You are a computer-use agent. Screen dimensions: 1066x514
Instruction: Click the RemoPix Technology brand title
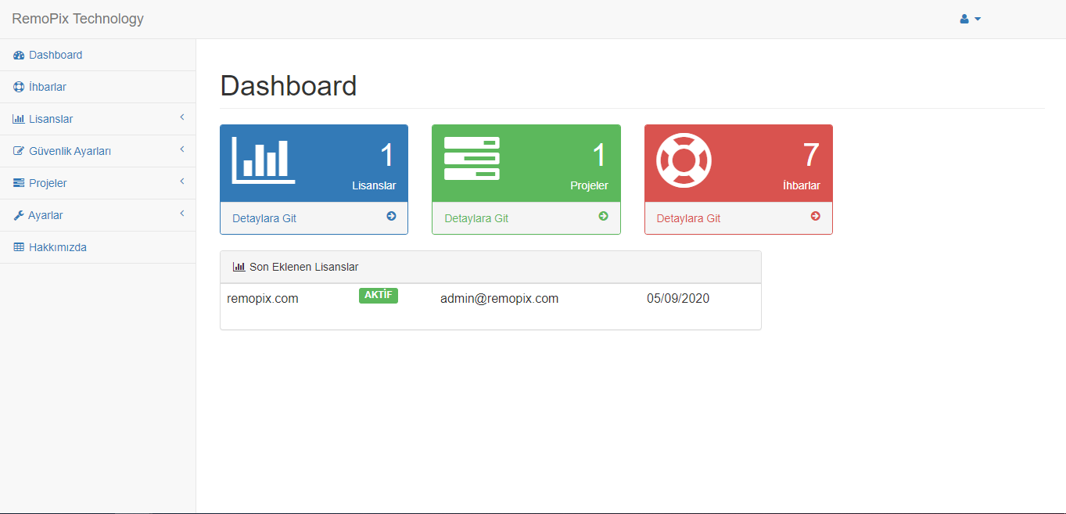click(x=77, y=19)
